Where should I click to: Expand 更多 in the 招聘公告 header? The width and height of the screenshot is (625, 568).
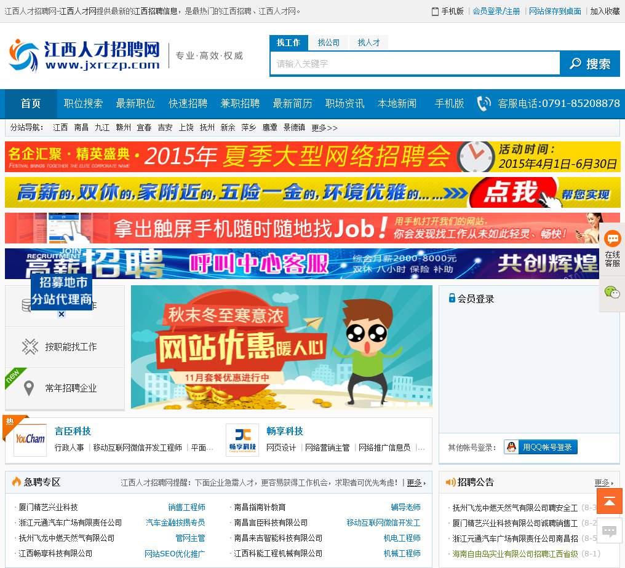[x=602, y=483]
